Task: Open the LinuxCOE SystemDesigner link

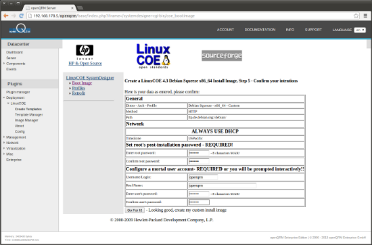Action: (90, 78)
